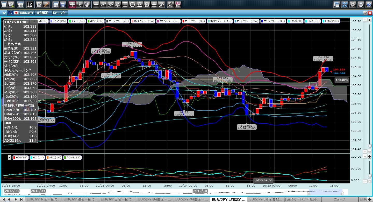Switch to the ニュース tab

click(x=340, y=199)
